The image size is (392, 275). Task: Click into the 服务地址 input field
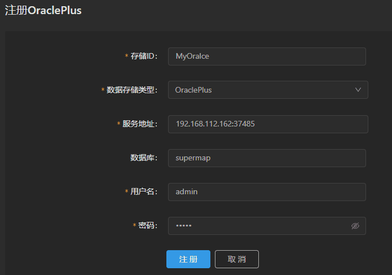click(x=267, y=124)
